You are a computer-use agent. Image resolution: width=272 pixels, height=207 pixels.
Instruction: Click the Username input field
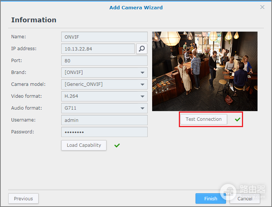click(104, 120)
